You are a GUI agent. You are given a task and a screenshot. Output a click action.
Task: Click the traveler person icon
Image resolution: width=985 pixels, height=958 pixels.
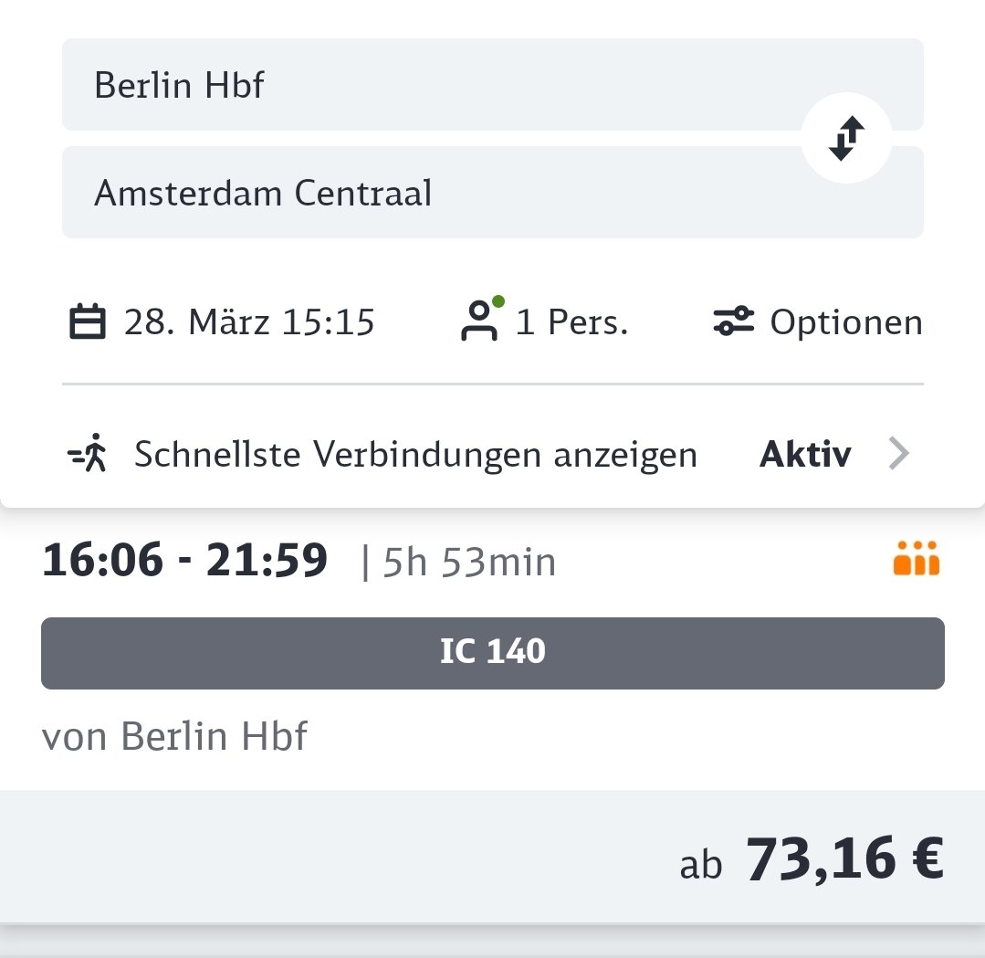tap(478, 324)
